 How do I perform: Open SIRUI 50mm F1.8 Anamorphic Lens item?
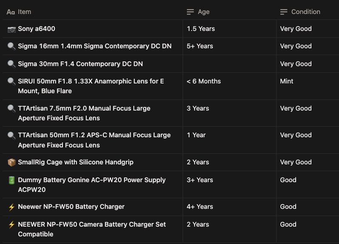click(91, 86)
